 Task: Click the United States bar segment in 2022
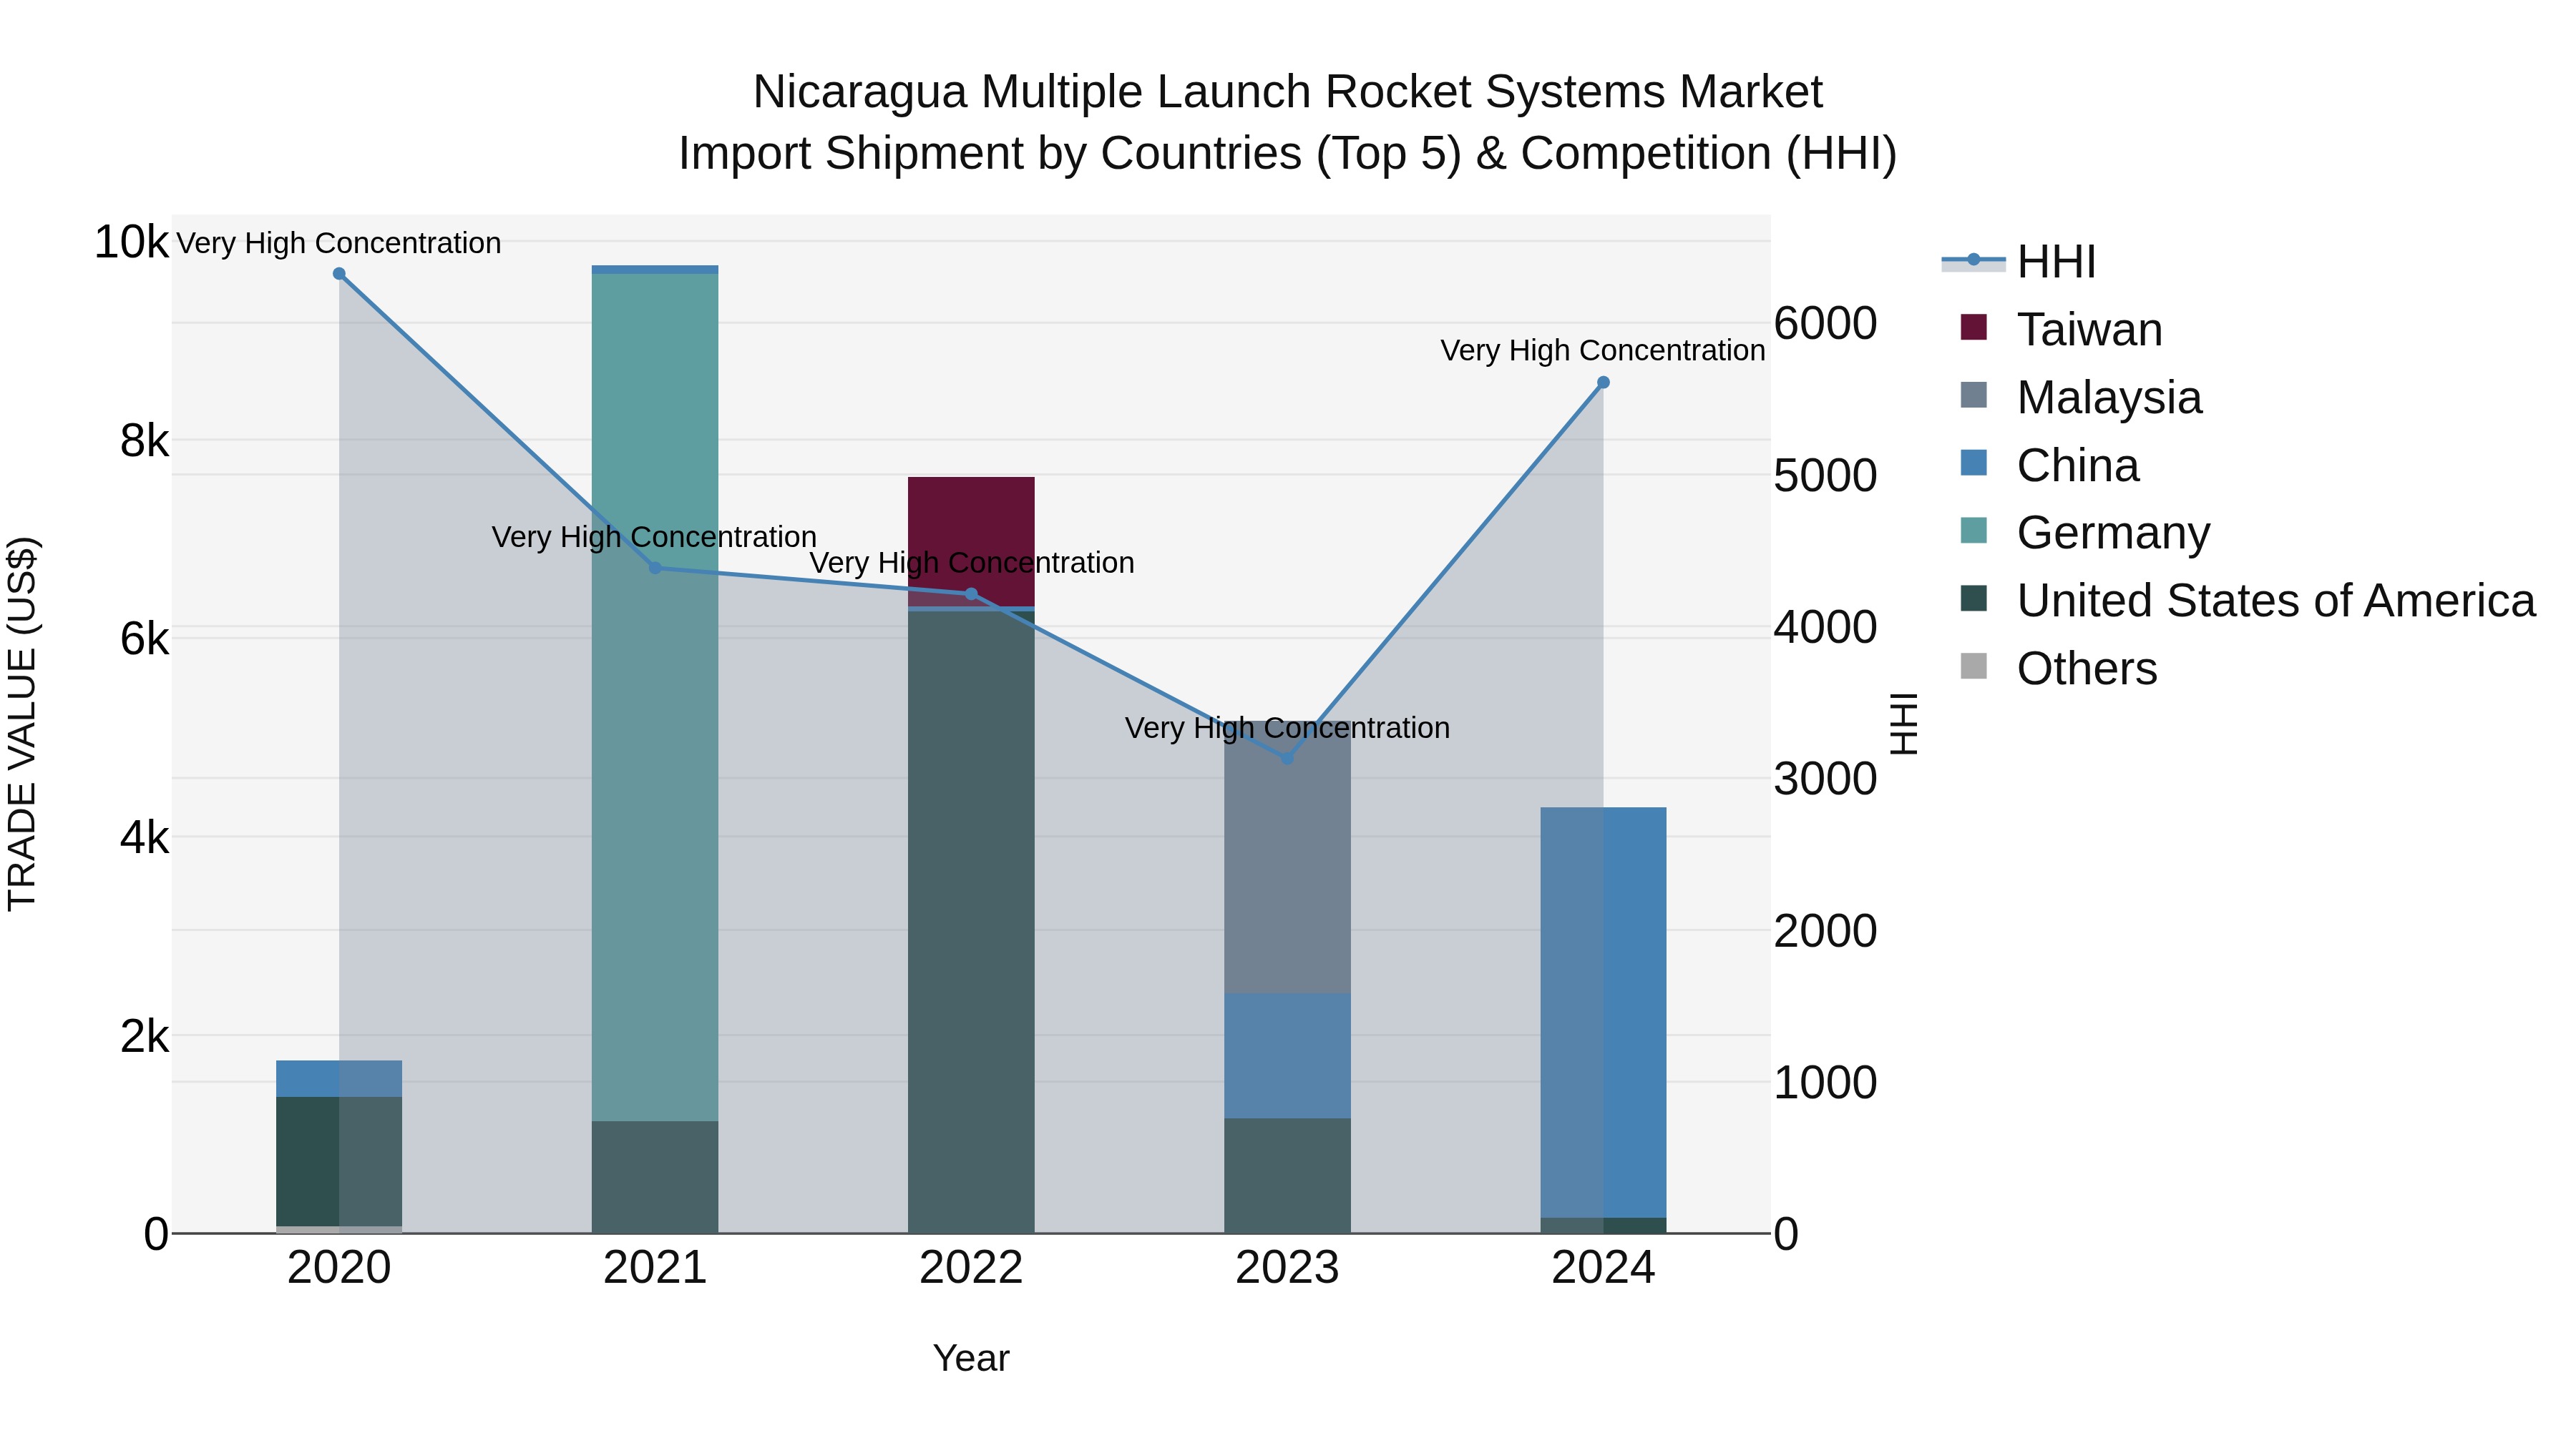click(x=971, y=922)
